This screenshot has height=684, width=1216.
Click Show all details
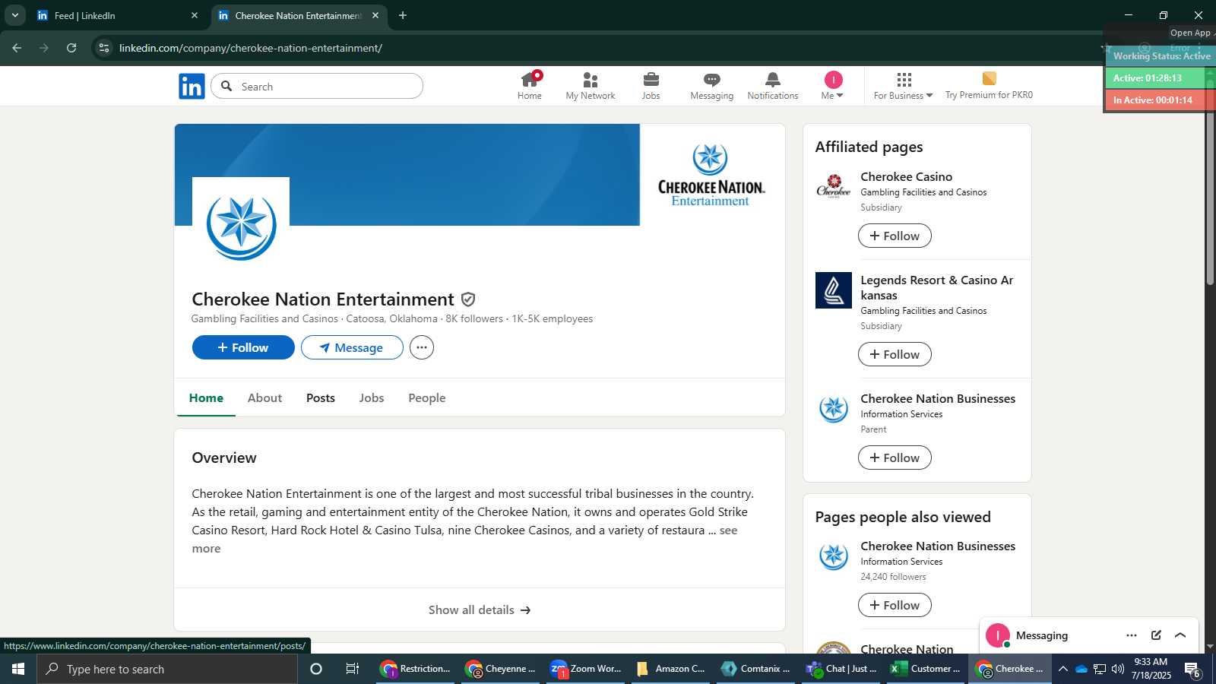point(480,610)
